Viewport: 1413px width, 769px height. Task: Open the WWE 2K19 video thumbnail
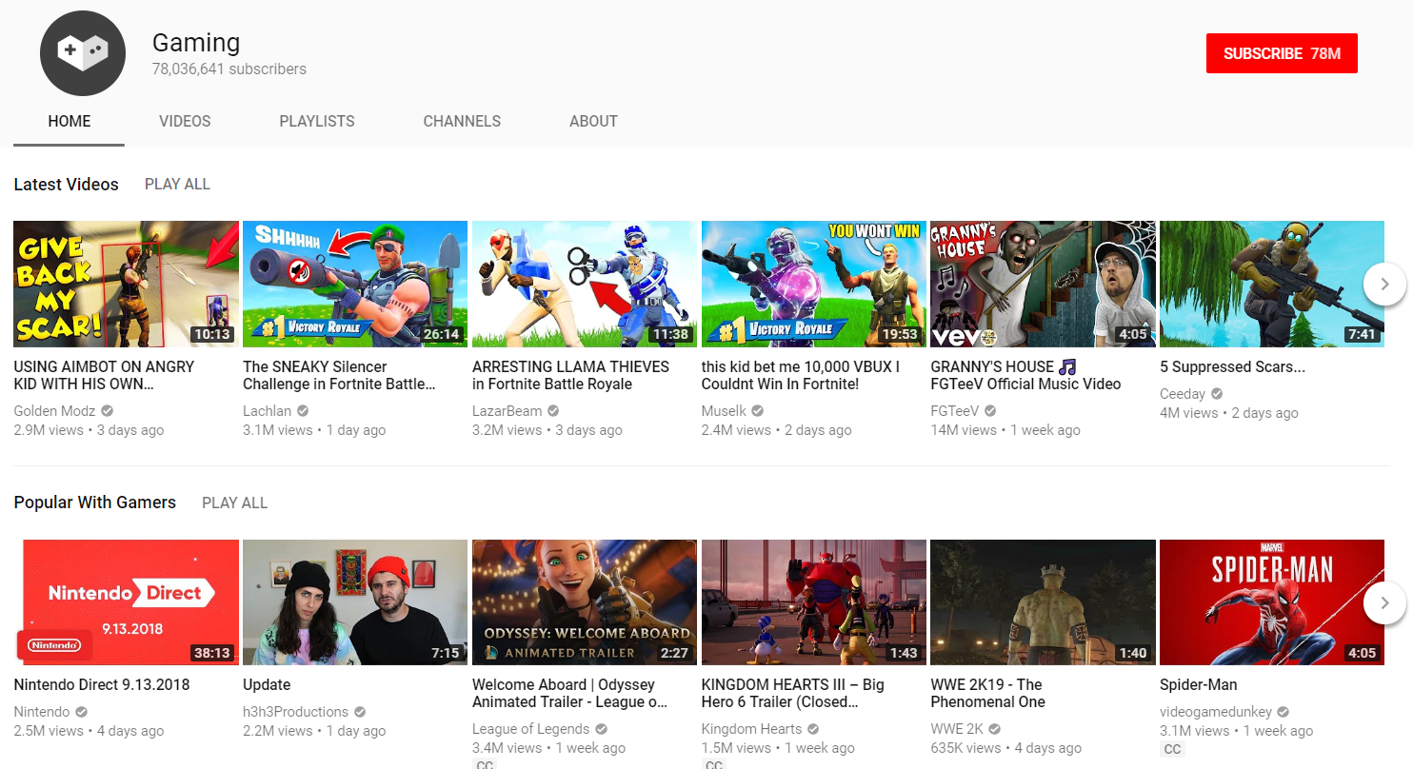pos(1043,602)
